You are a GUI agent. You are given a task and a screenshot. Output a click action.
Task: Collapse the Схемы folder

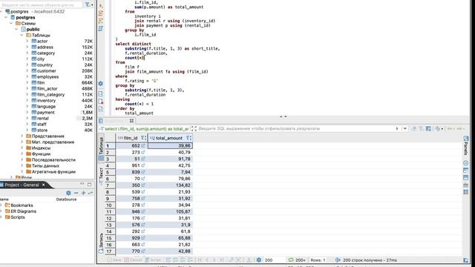11,23
